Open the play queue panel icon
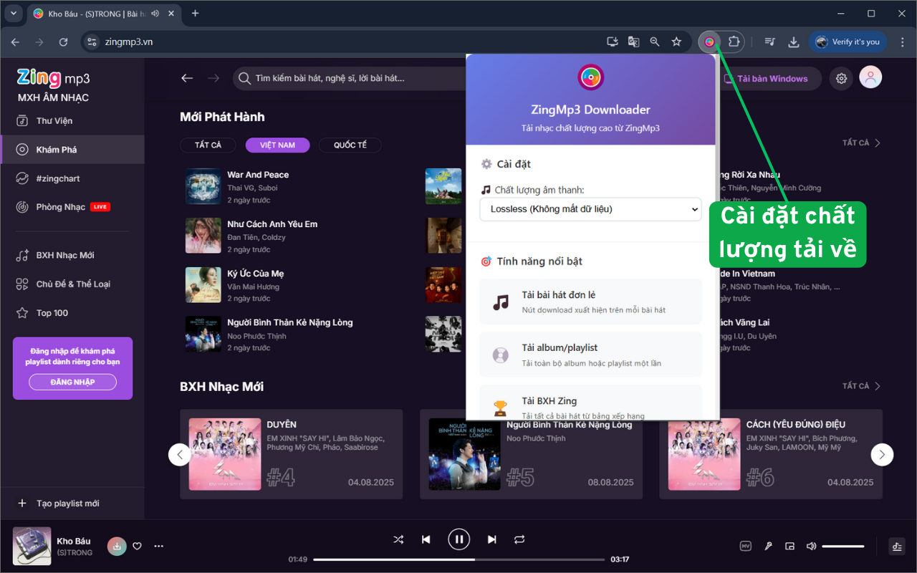The width and height of the screenshot is (917, 573). click(896, 546)
